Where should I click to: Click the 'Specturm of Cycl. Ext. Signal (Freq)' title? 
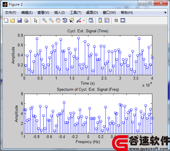[x=88, y=90]
